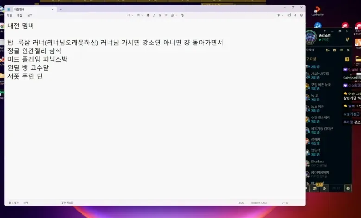Click the Windows (CRLF) line ending indicator
The image size is (361, 218).
coord(259,203)
